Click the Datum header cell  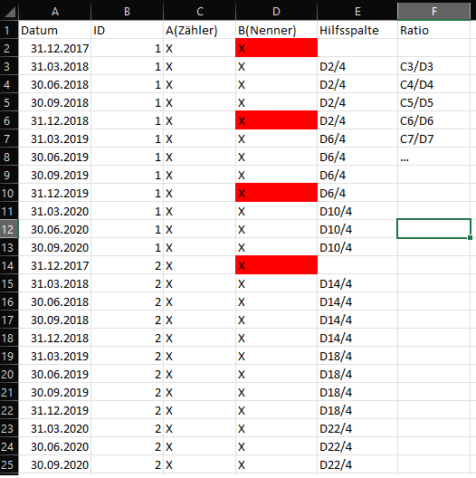(55, 30)
